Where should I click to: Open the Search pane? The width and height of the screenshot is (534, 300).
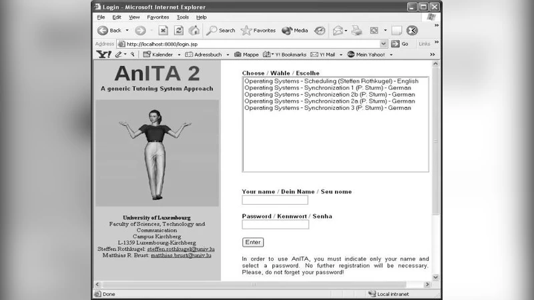(221, 31)
